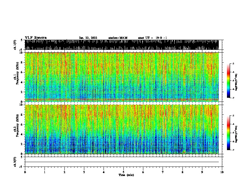Click the ch.2 color bar log(PSD) unit label

coord(236,134)
